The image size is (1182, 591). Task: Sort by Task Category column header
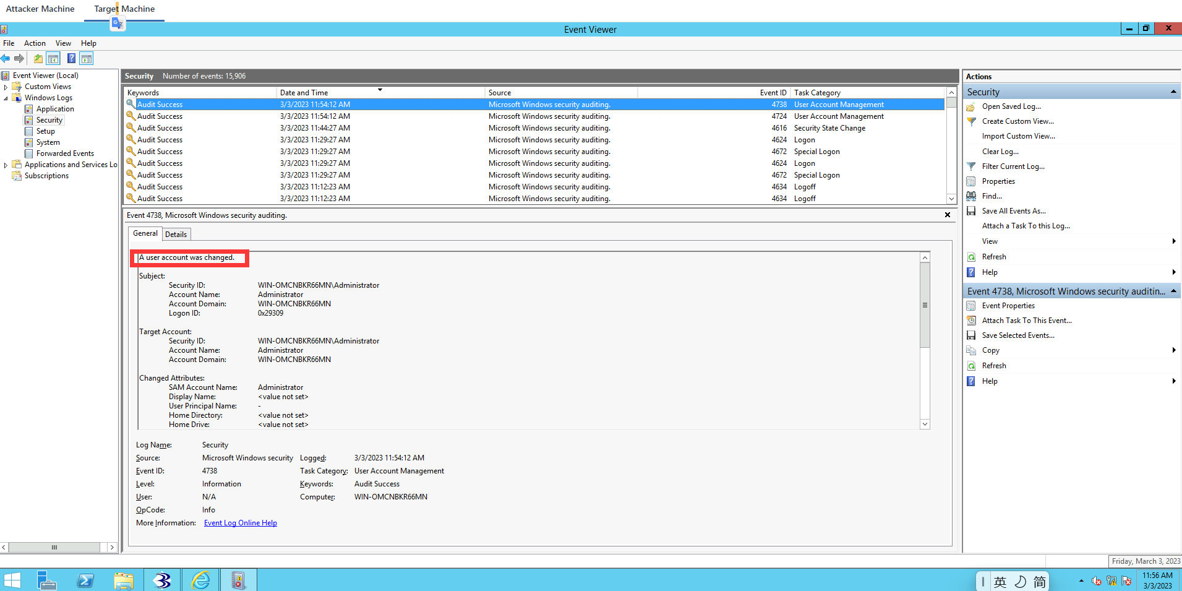[x=868, y=93]
